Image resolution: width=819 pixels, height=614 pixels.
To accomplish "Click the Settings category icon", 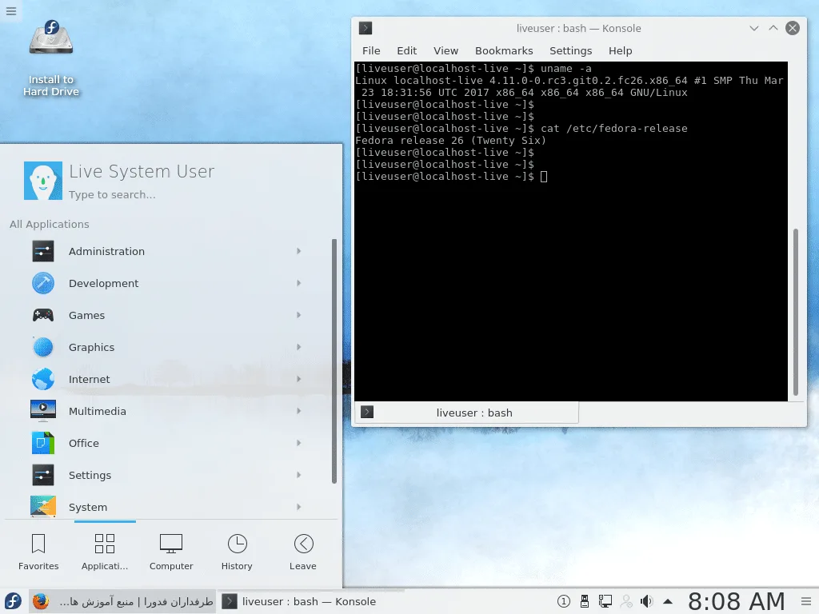I will click(x=43, y=475).
